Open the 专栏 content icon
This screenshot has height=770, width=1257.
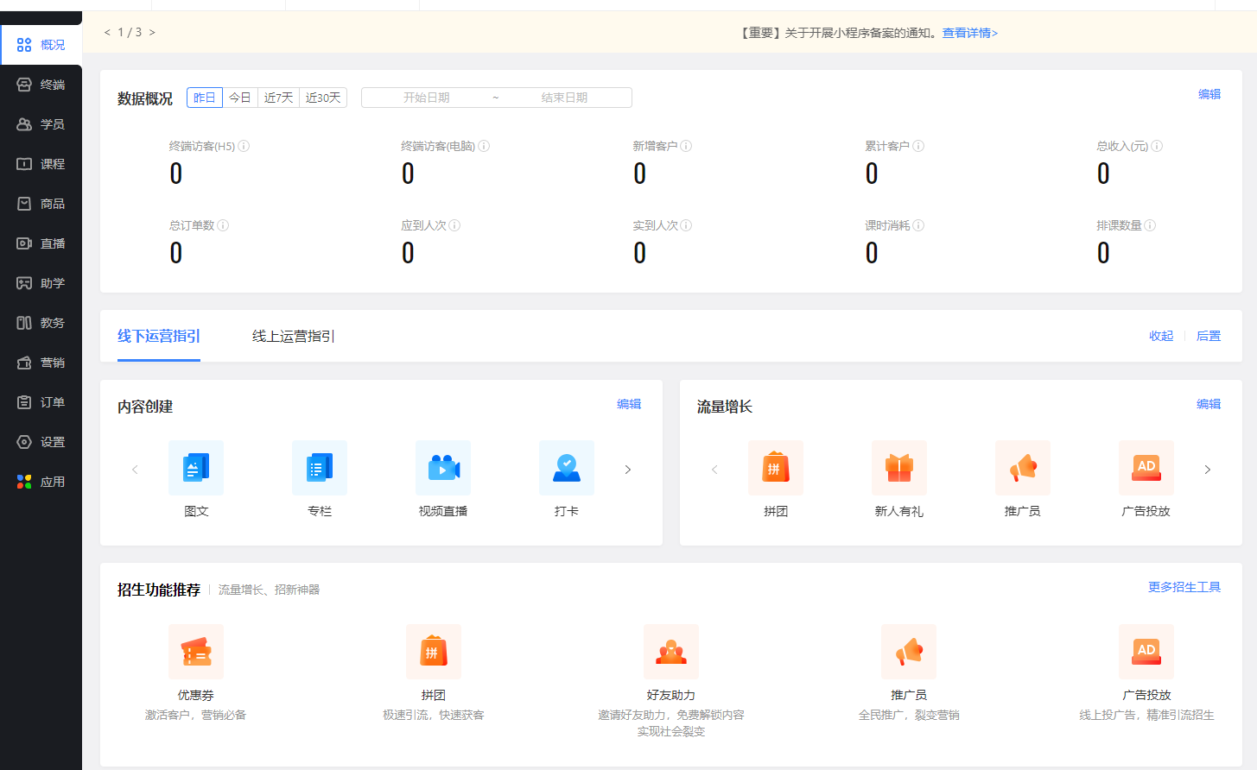pyautogui.click(x=320, y=468)
